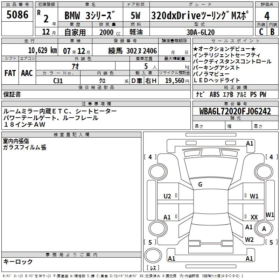Click the 18インチAW note
280x280 pixels.
24,125
